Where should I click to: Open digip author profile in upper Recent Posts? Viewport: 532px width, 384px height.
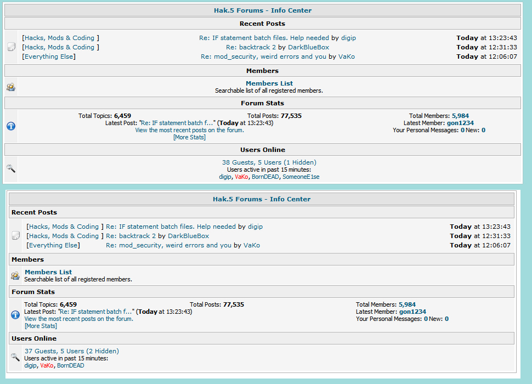(348, 38)
